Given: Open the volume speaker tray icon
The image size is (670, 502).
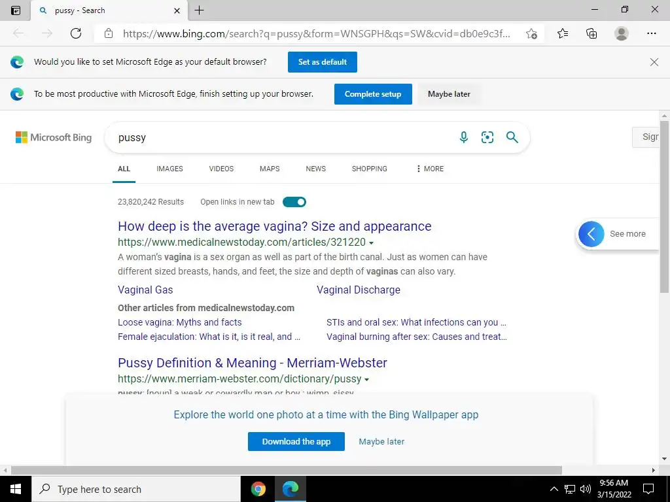Looking at the screenshot, I should pos(586,489).
